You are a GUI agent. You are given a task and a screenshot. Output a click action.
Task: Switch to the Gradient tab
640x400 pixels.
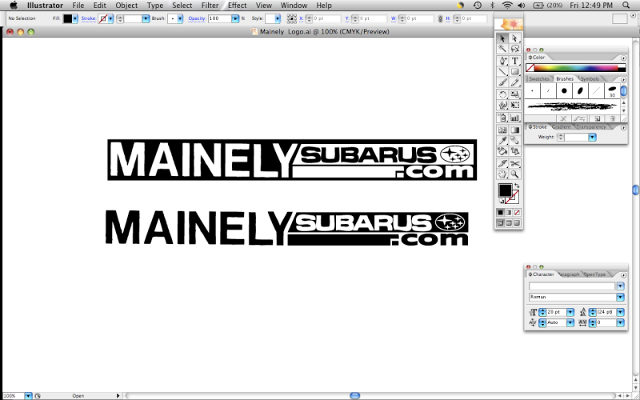click(x=562, y=127)
